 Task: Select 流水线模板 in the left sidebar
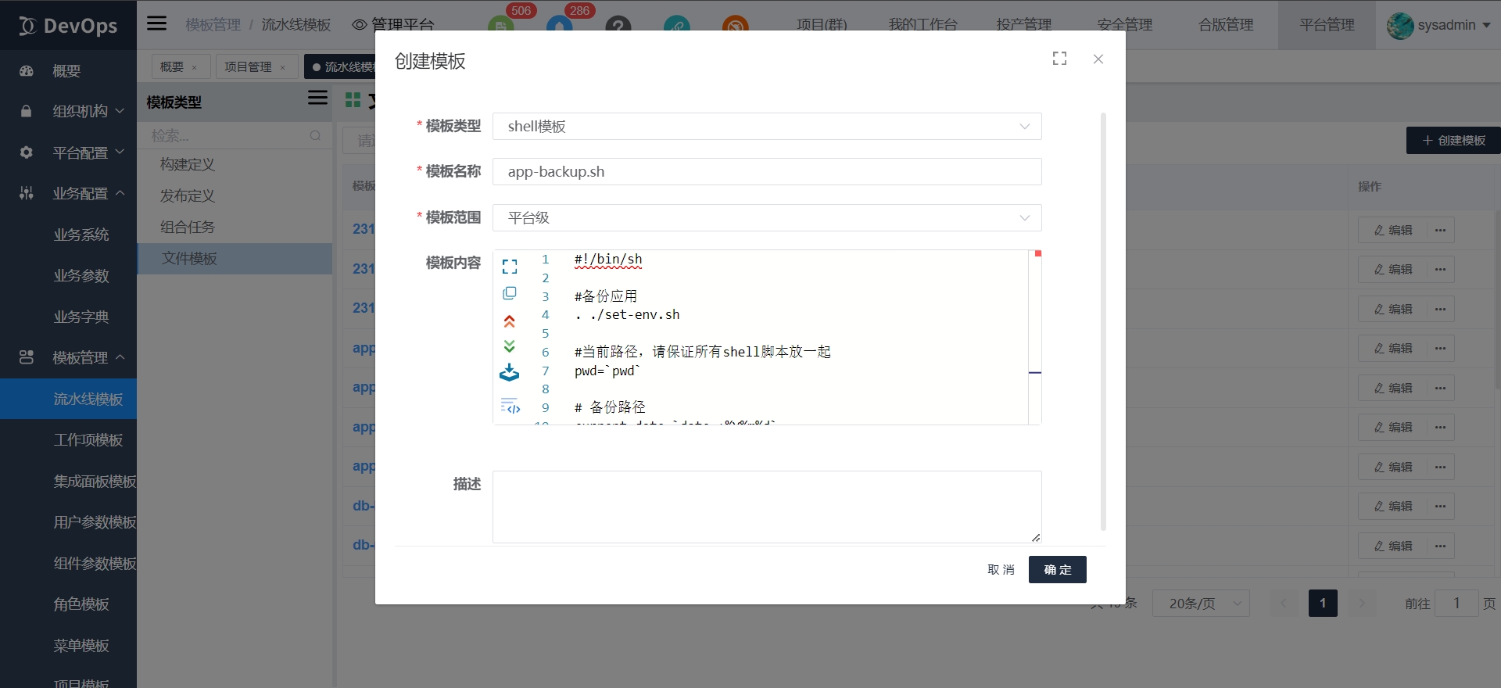pyautogui.click(x=88, y=400)
